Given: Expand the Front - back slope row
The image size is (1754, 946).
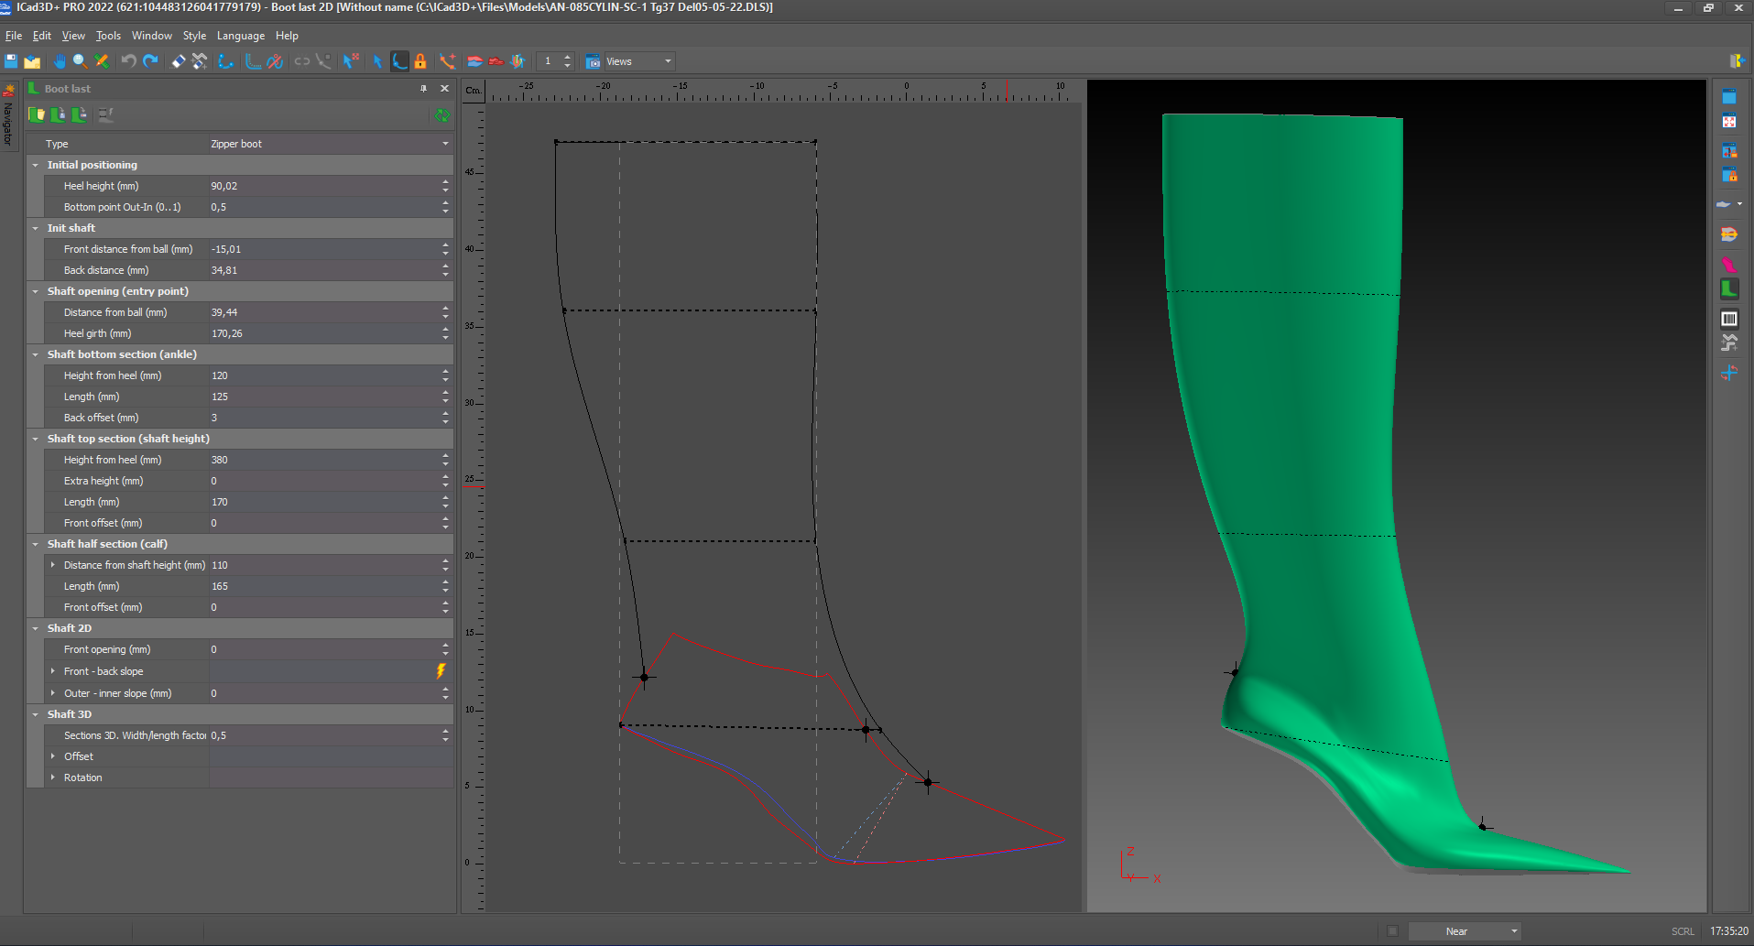Looking at the screenshot, I should tap(53, 671).
